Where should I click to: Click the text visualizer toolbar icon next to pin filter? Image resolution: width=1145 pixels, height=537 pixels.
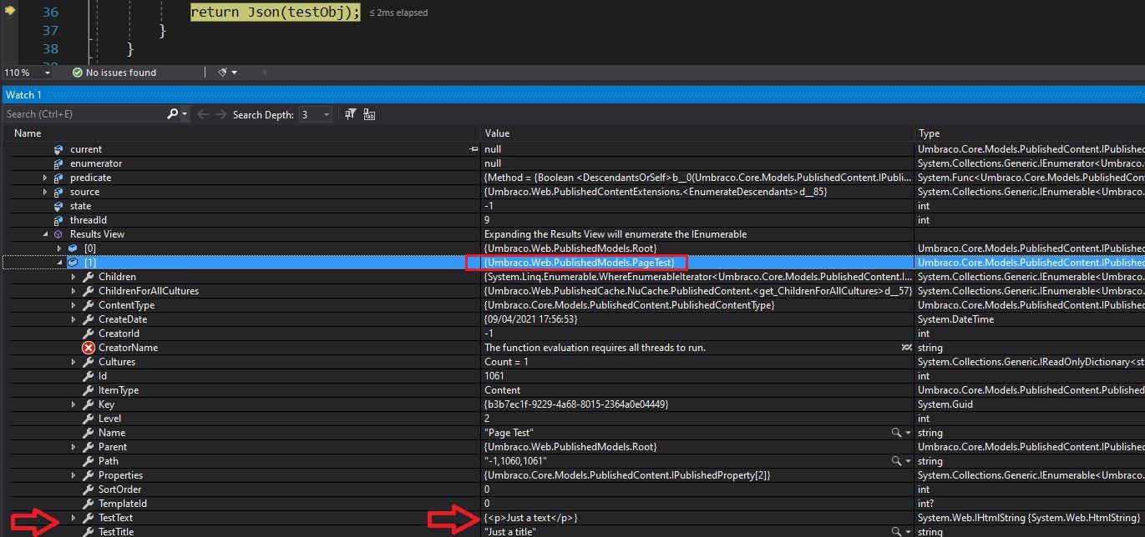(x=369, y=114)
